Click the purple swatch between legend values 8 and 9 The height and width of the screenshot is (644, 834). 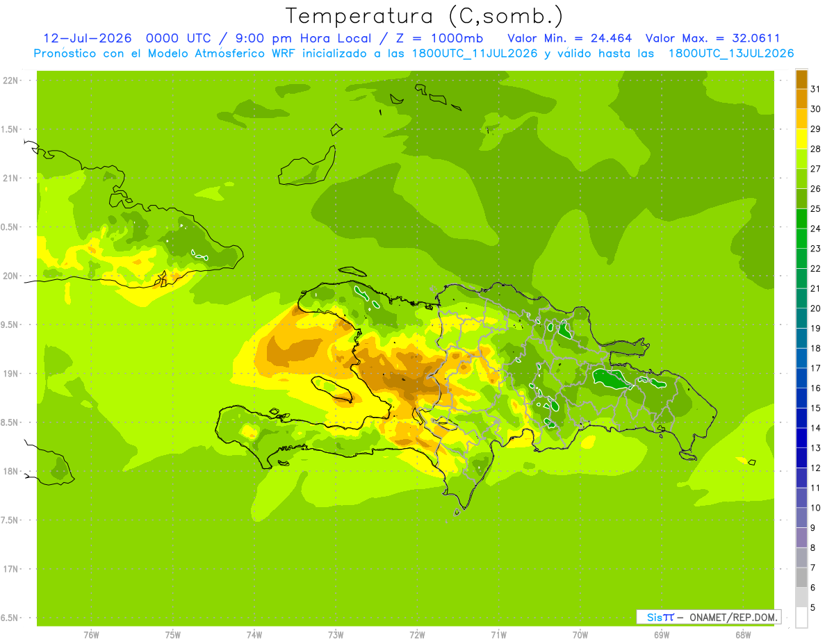tap(801, 538)
